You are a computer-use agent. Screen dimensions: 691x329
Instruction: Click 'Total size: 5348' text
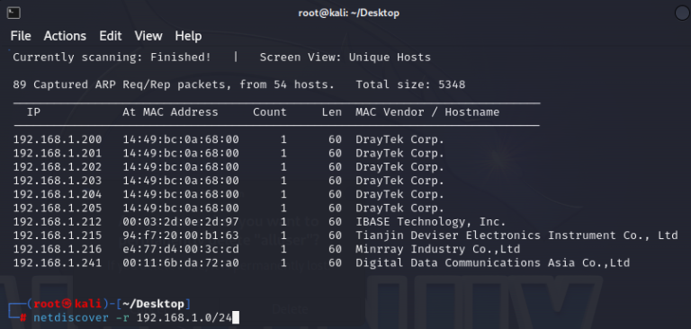410,84
